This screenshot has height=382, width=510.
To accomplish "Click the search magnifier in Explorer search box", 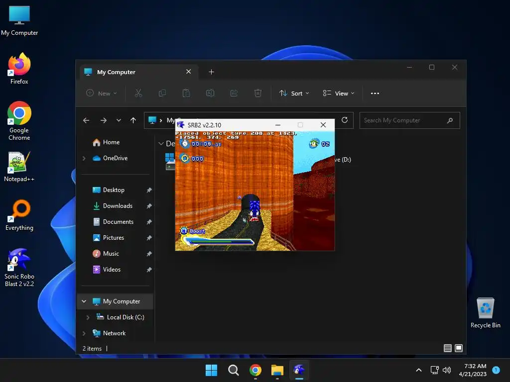I will pyautogui.click(x=450, y=120).
